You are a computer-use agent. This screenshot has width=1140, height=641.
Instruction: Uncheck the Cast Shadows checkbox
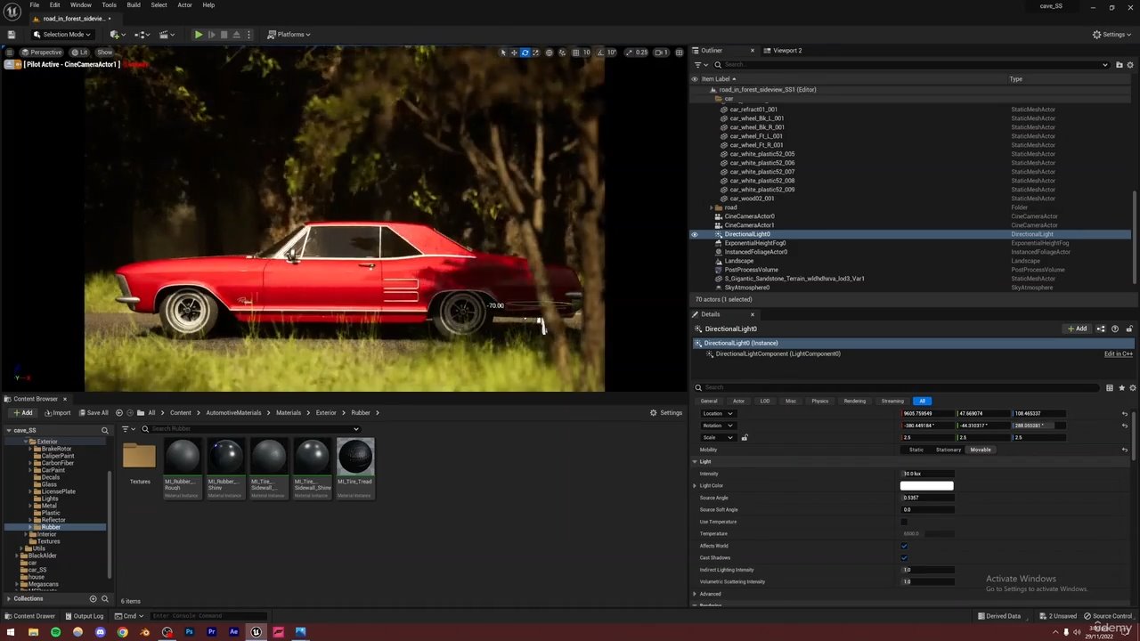[x=904, y=558]
